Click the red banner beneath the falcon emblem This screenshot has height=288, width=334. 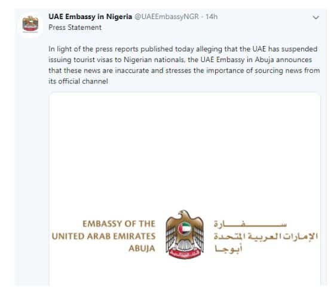tap(185, 254)
